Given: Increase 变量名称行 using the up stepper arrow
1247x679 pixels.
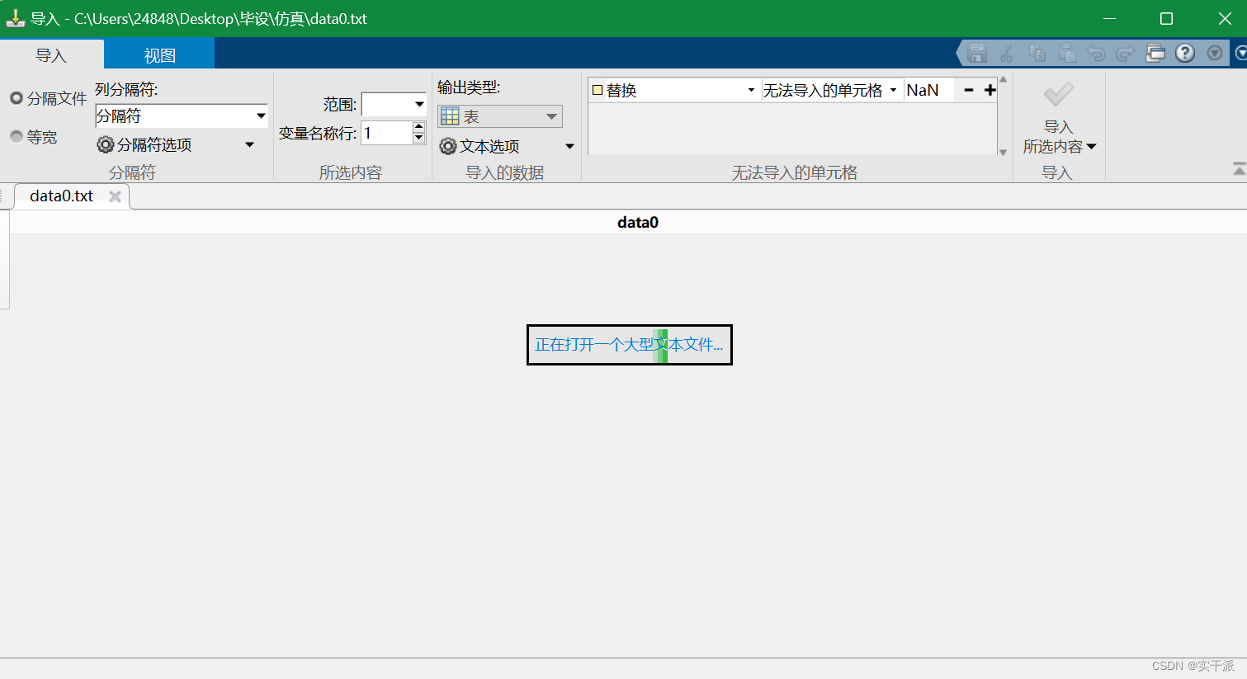Looking at the screenshot, I should [418, 127].
